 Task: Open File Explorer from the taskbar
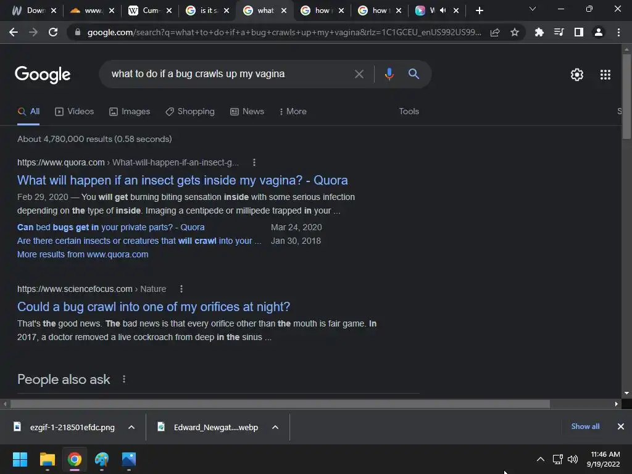click(x=47, y=459)
